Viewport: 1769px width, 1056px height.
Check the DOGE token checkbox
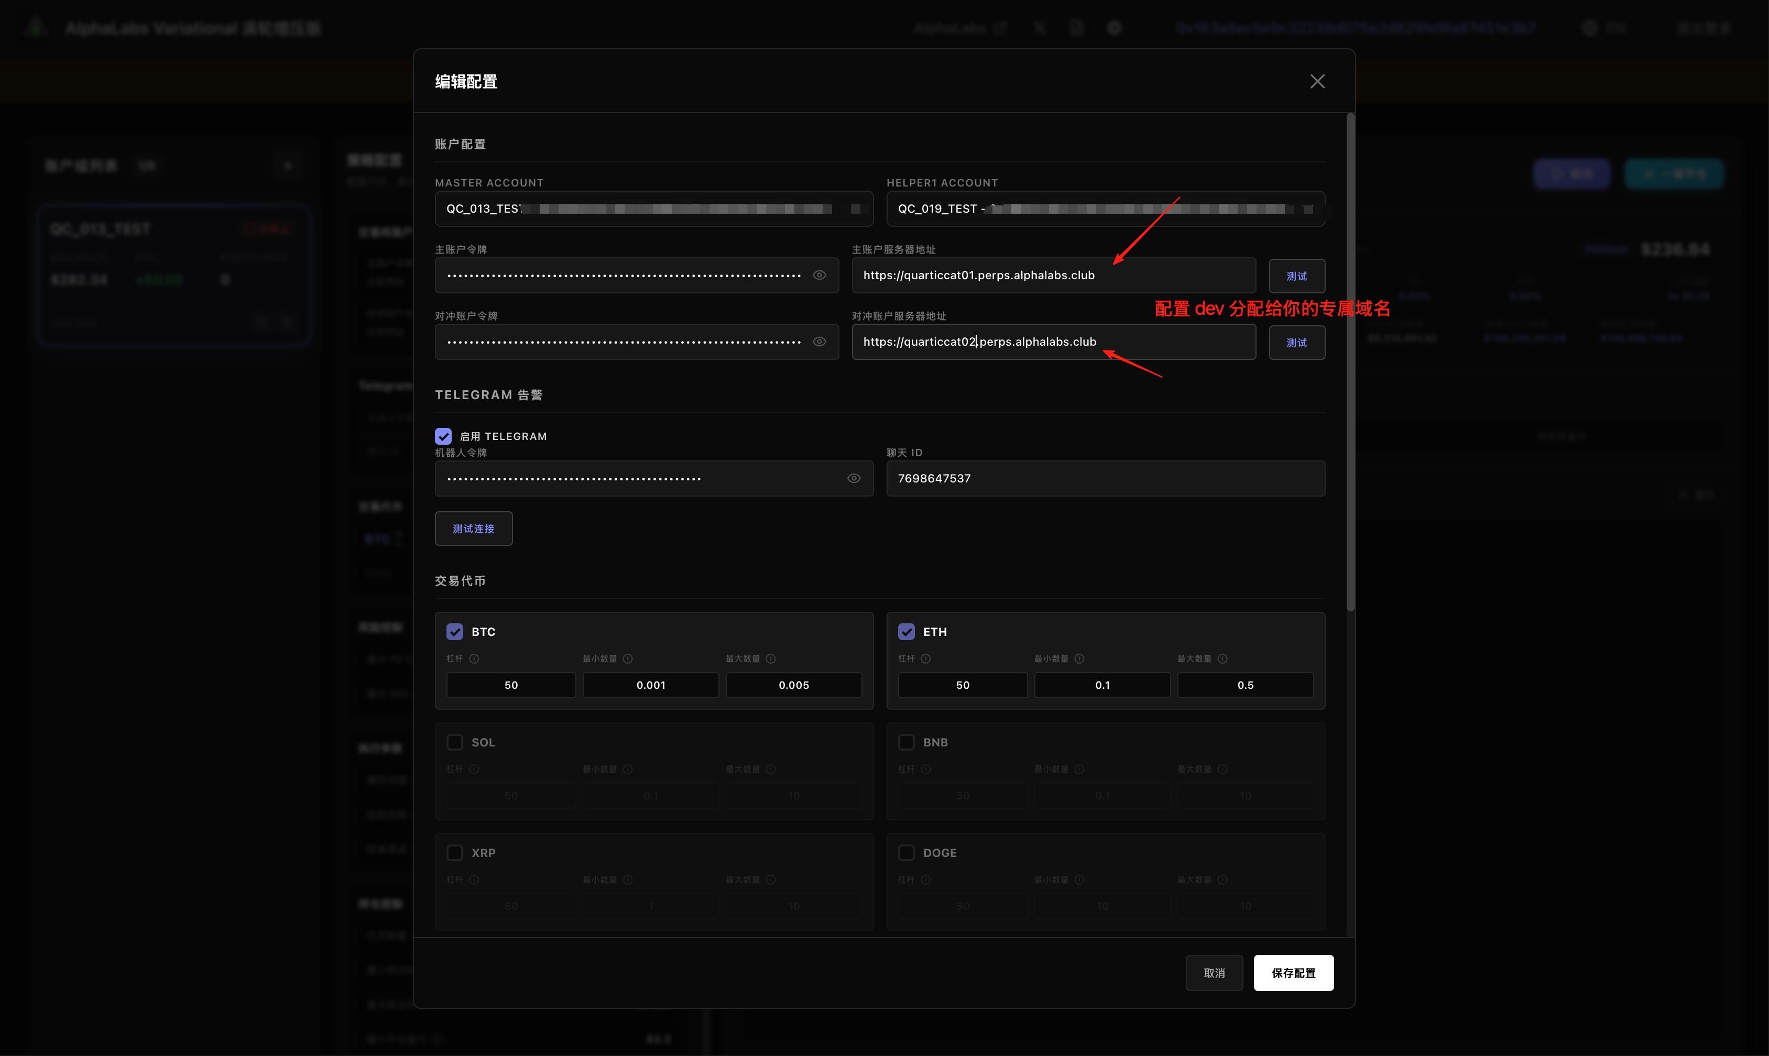pyautogui.click(x=906, y=852)
